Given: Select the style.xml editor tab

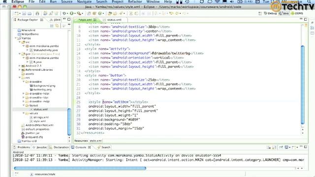Looking at the screenshot, I should click(x=85, y=20).
